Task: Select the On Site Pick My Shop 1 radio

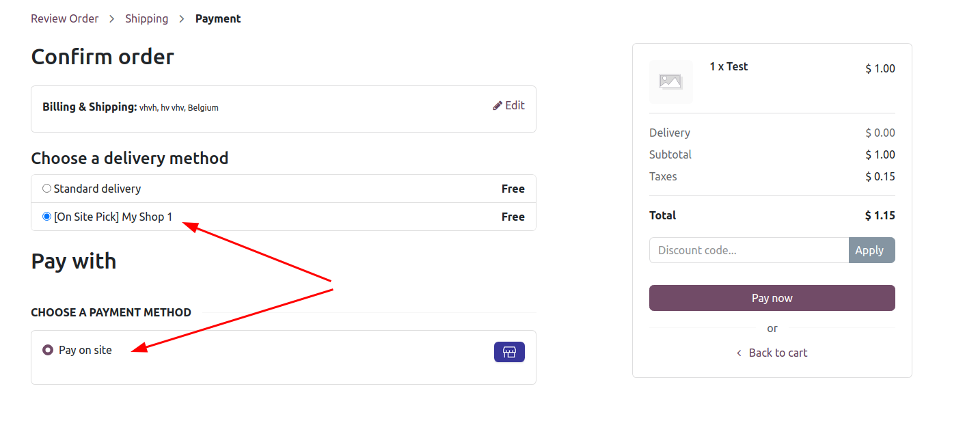Action: click(46, 217)
